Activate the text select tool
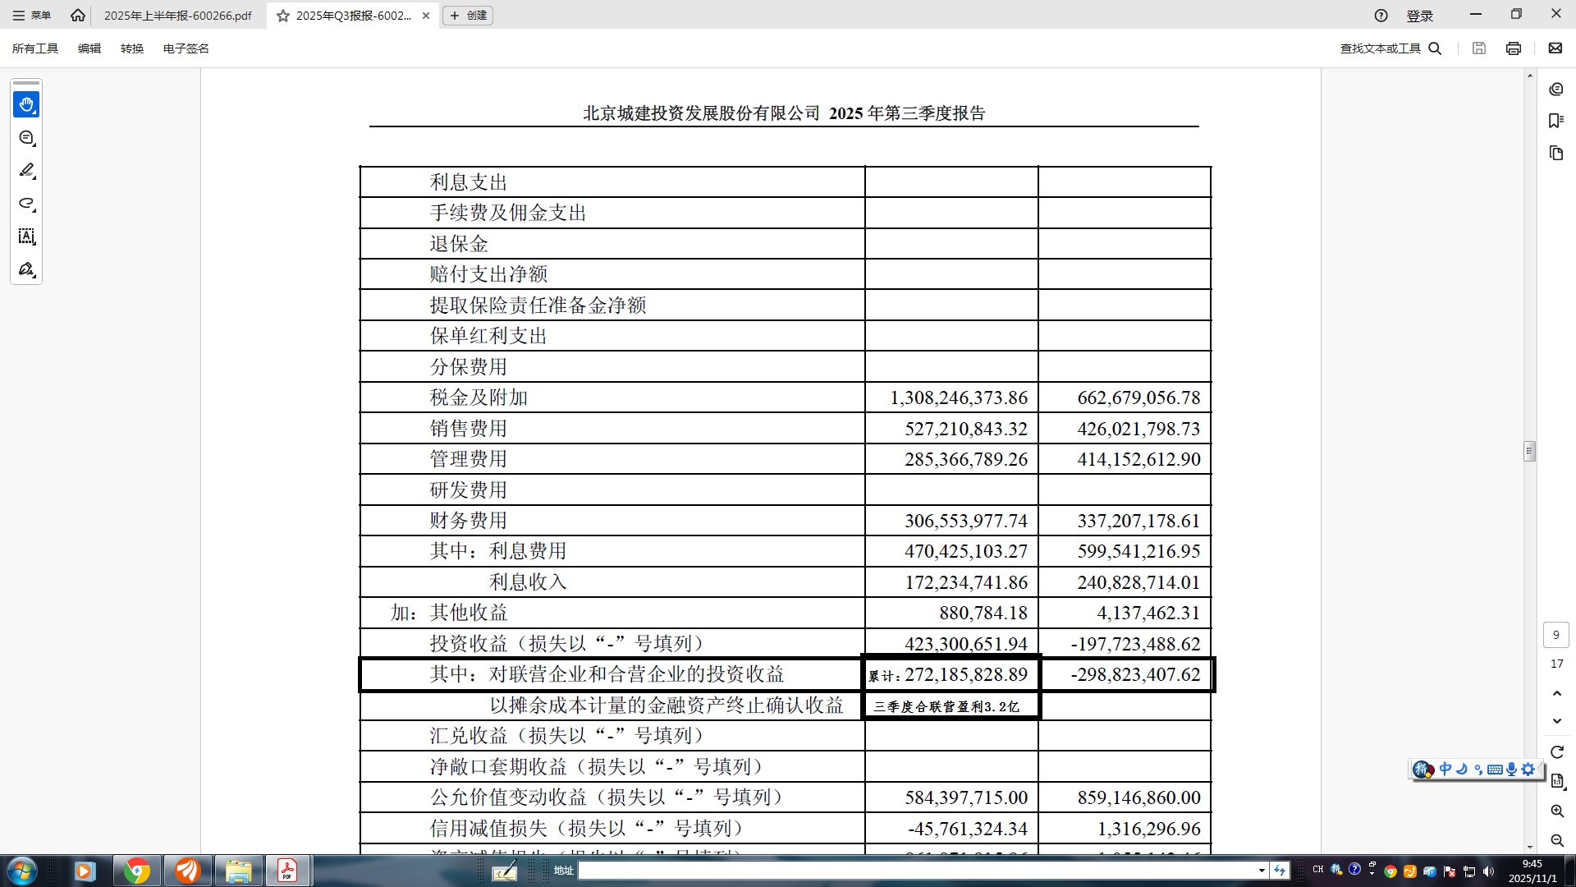 [x=26, y=237]
